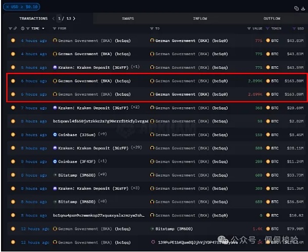
Task: Switch to the INFLOW tab
Action: tap(200, 18)
